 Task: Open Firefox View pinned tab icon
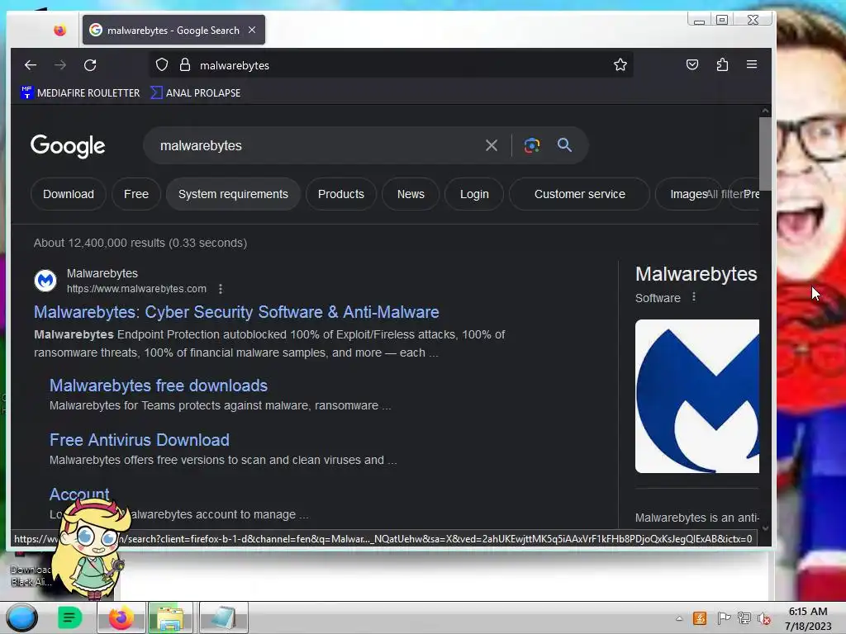[x=59, y=31]
